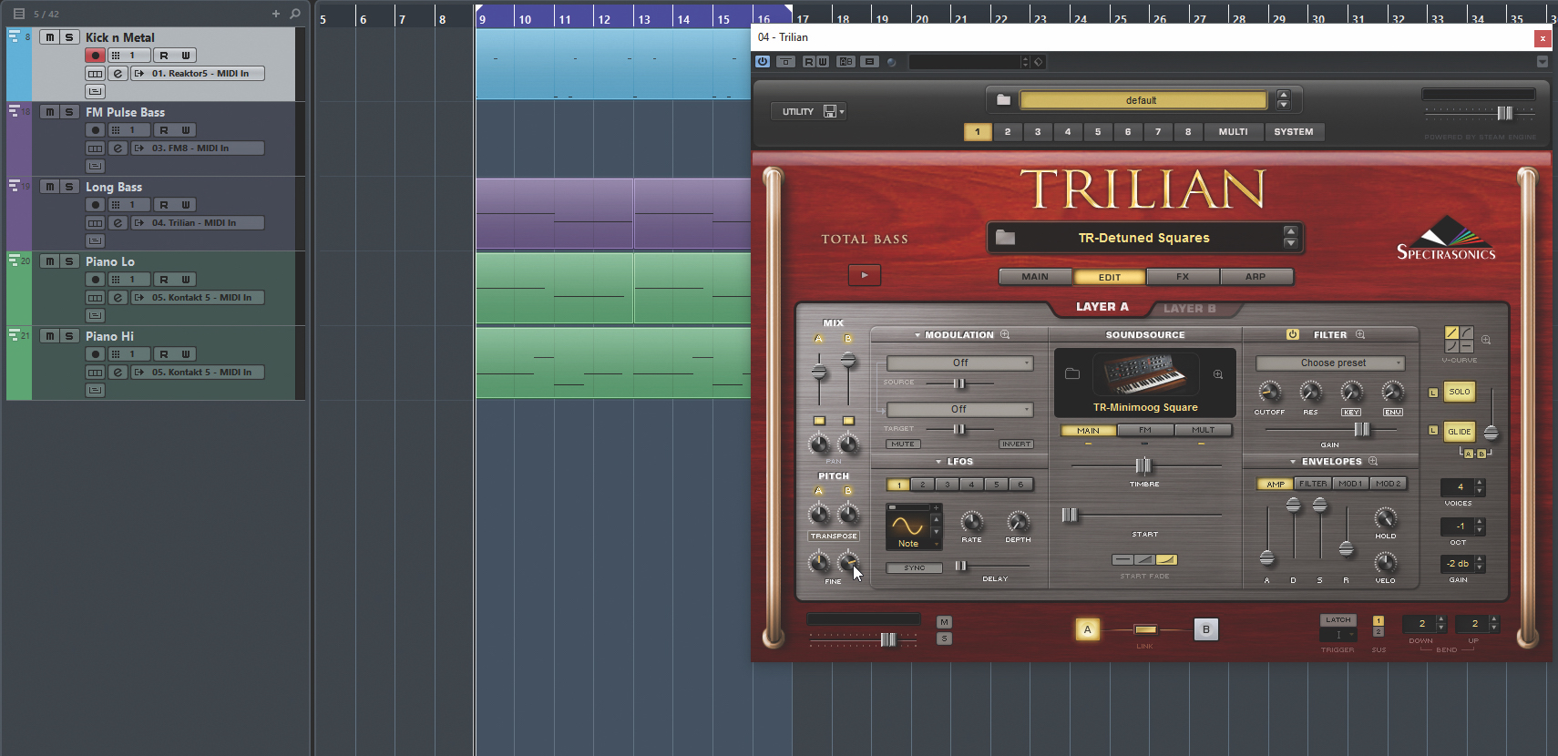Switch to the MAIN tab in Trilian
This screenshot has height=756, width=1558.
coord(1035,277)
